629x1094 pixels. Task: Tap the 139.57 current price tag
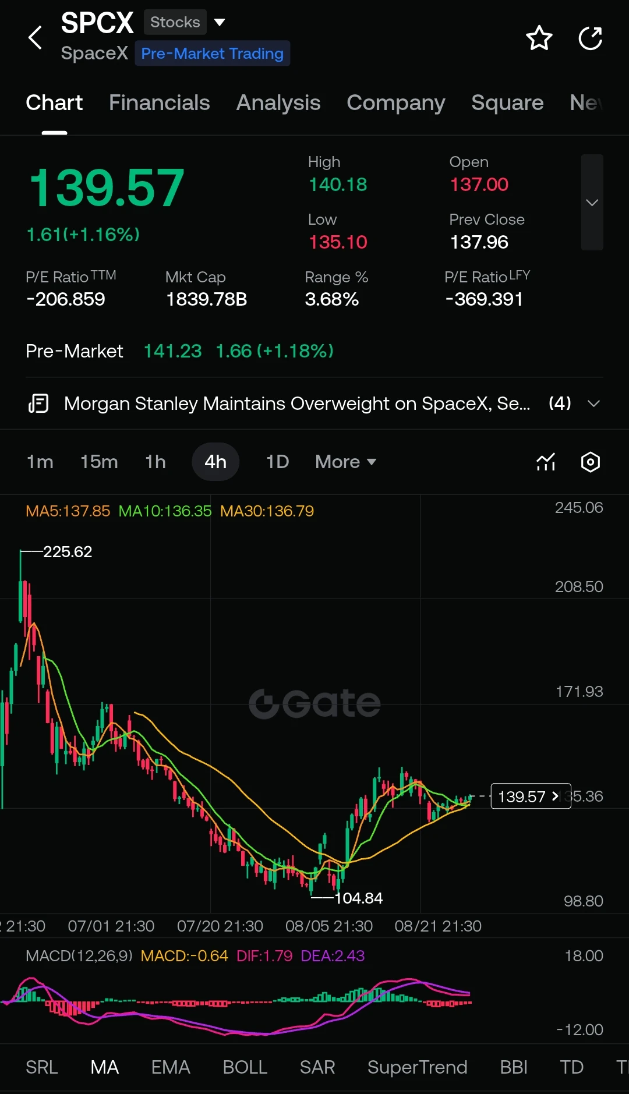pos(531,796)
